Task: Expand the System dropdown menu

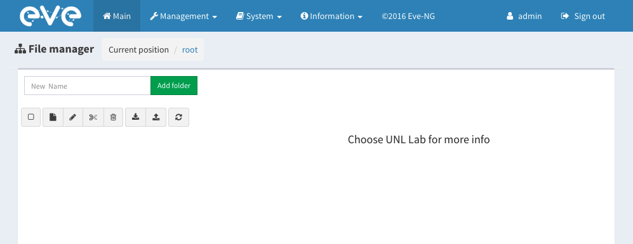Action: (259, 16)
